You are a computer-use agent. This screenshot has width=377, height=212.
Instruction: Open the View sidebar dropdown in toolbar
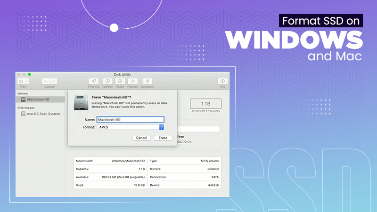click(23, 81)
